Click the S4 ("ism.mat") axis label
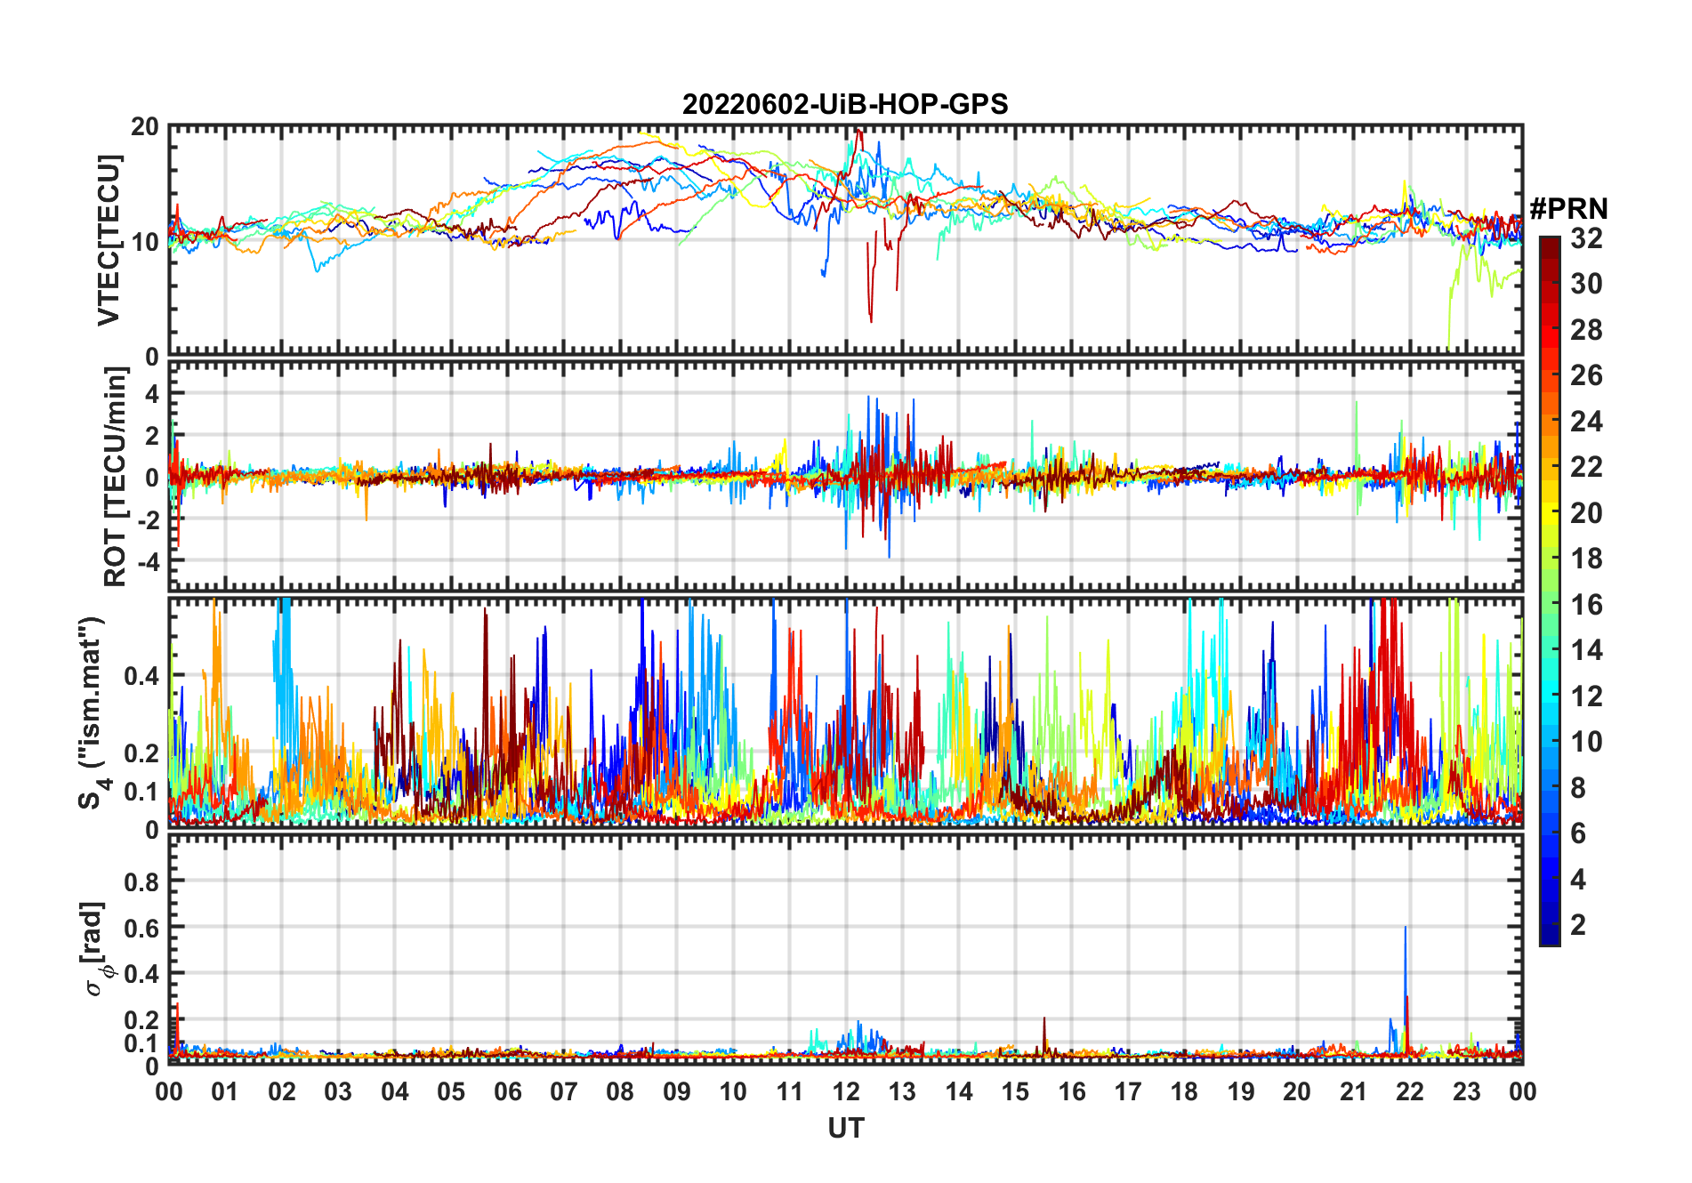Screen dimensions: 1692x1183 click(92, 713)
